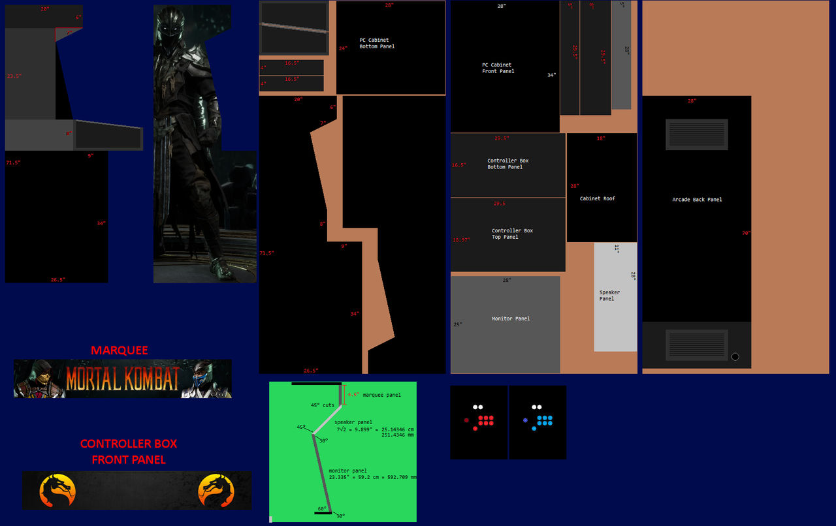
Task: Select the Mortal Kombat marquee banner image
Action: [123, 379]
